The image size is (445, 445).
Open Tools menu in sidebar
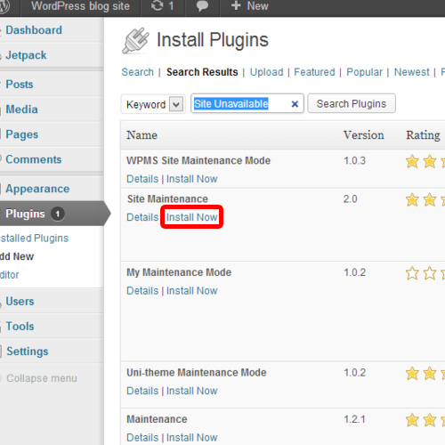20,327
